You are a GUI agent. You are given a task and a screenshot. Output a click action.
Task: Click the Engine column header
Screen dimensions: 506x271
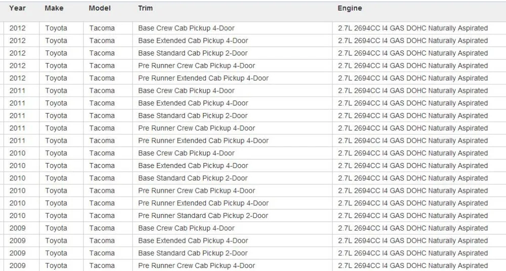(x=350, y=9)
